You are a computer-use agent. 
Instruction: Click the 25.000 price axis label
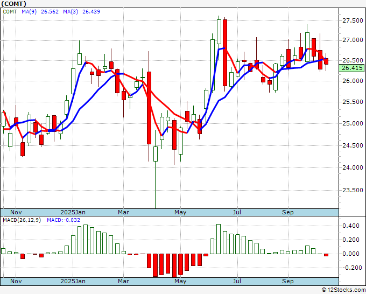click(x=353, y=123)
